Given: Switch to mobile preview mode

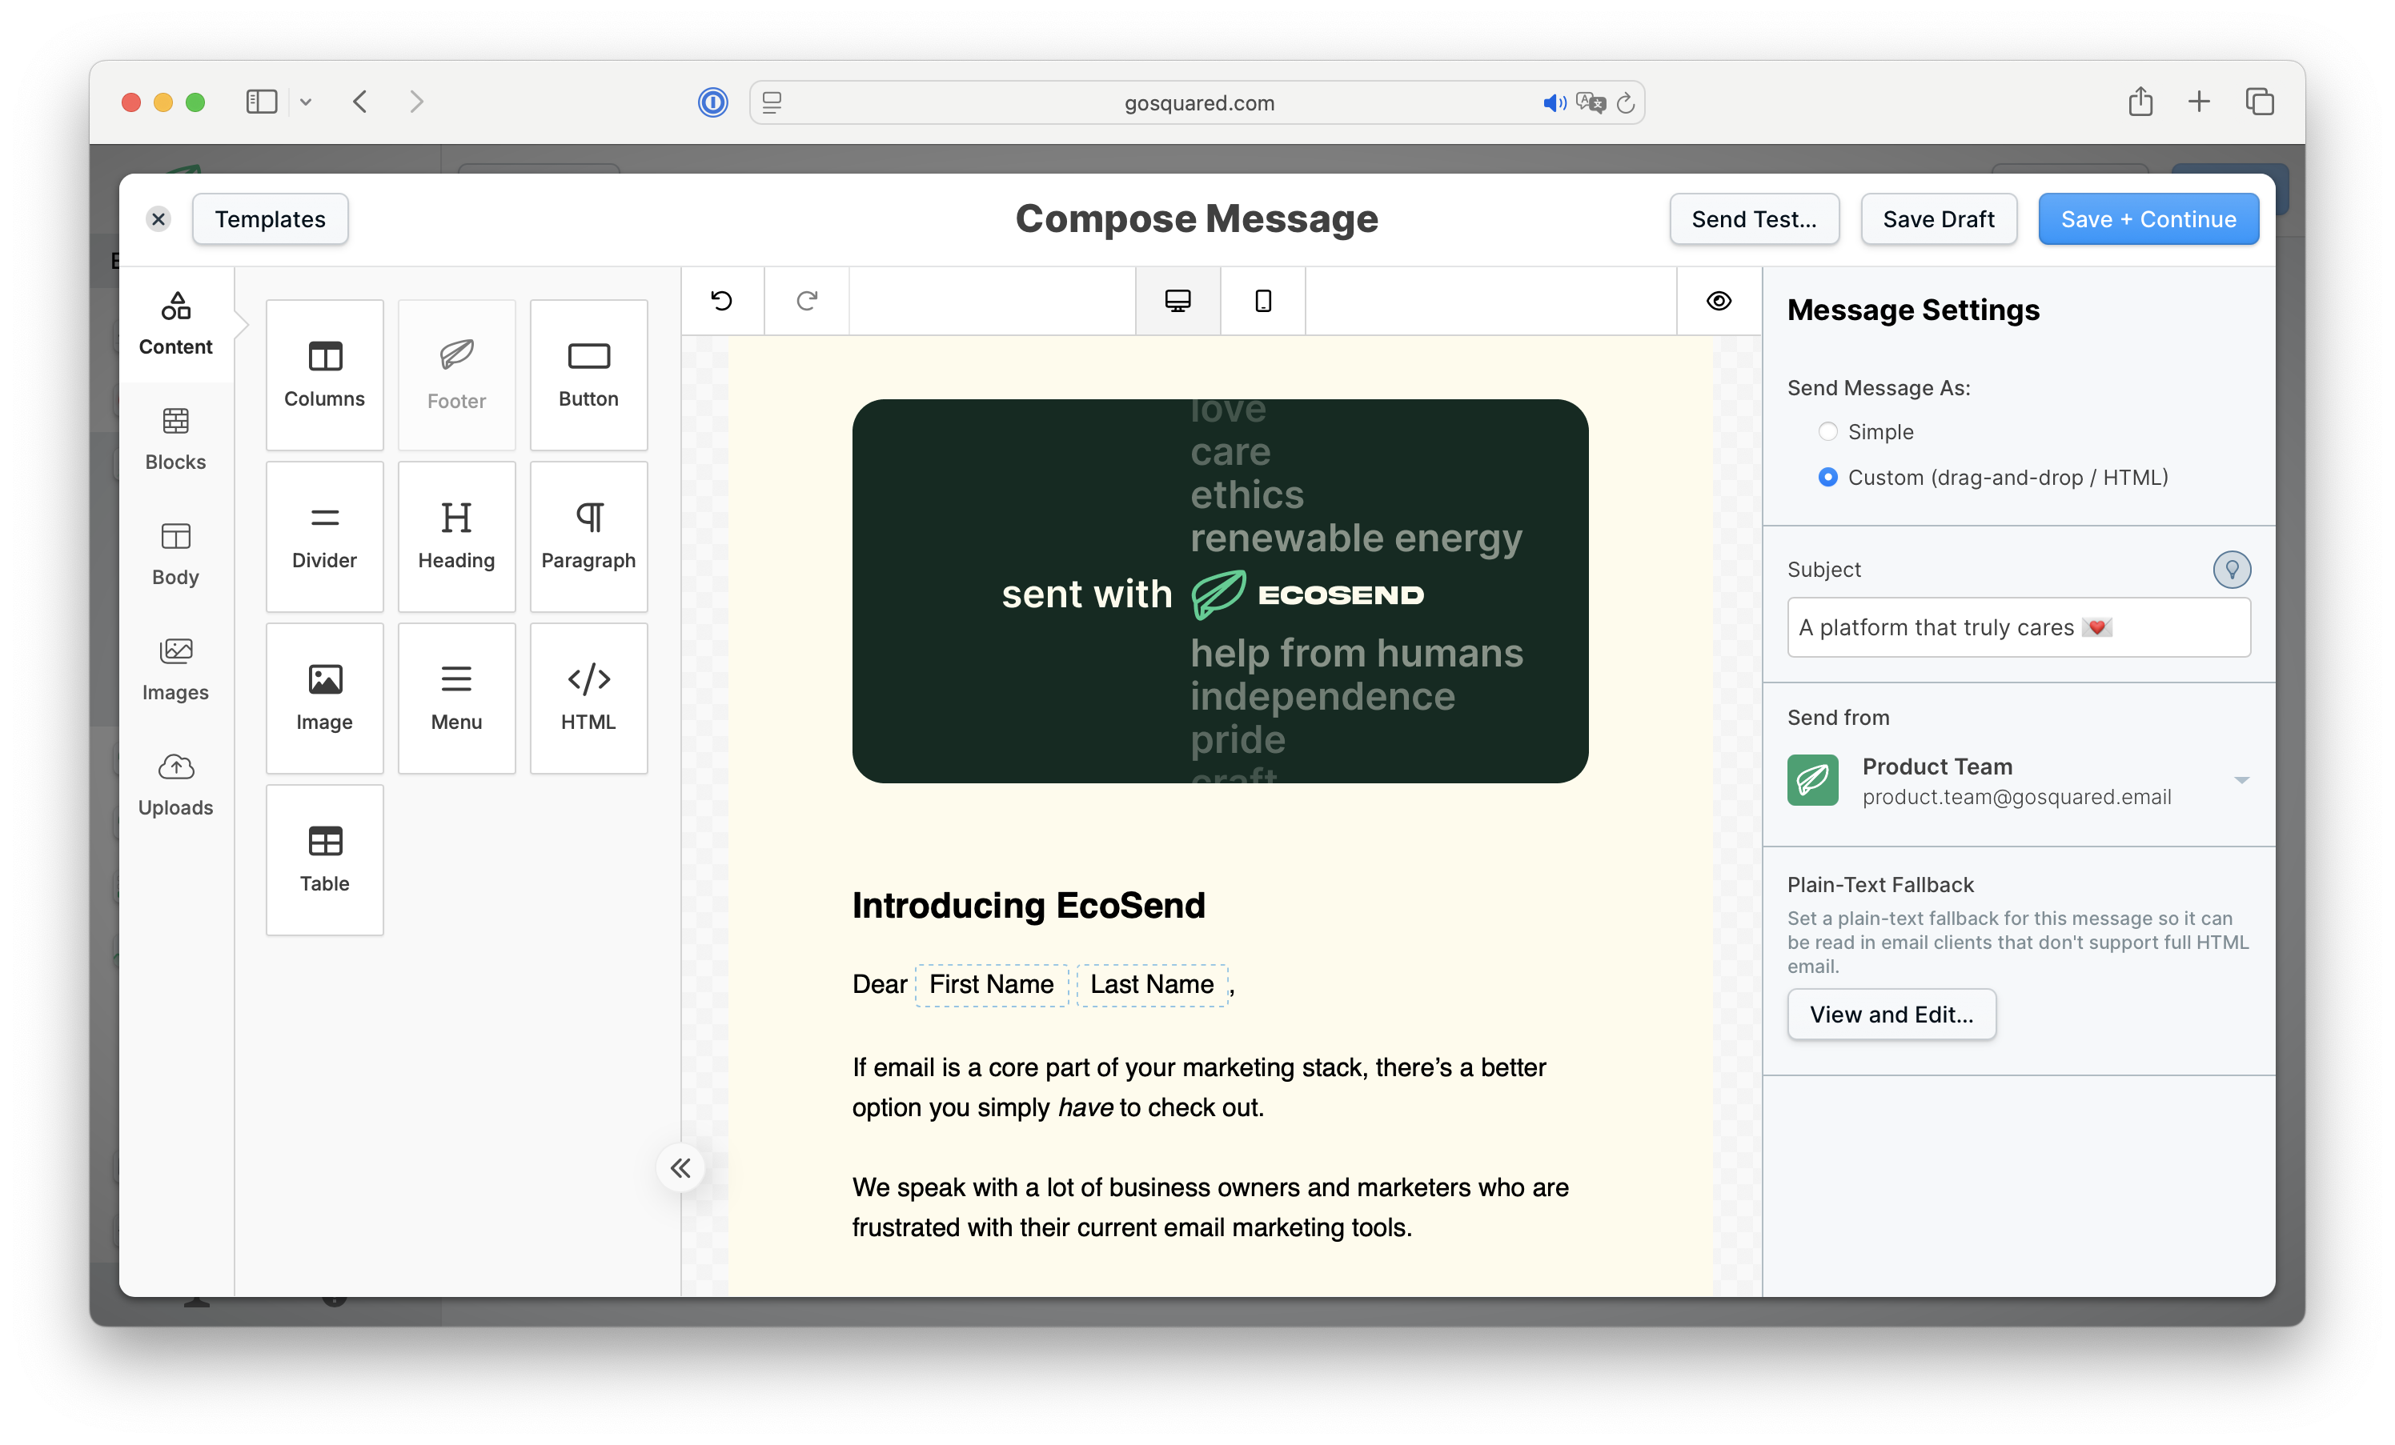Looking at the screenshot, I should (x=1262, y=302).
